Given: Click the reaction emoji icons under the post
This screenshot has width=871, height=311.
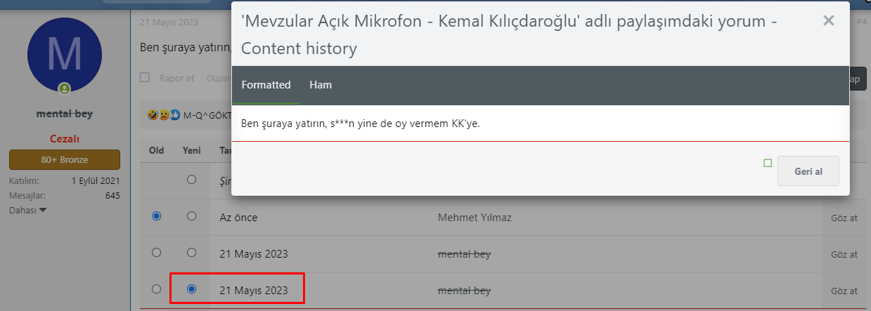Looking at the screenshot, I should [x=164, y=114].
